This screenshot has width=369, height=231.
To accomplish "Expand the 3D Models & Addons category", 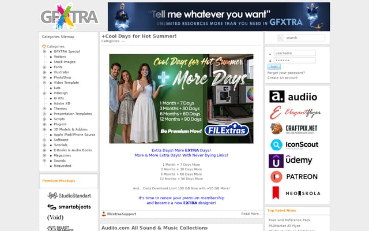I will (x=44, y=129).
